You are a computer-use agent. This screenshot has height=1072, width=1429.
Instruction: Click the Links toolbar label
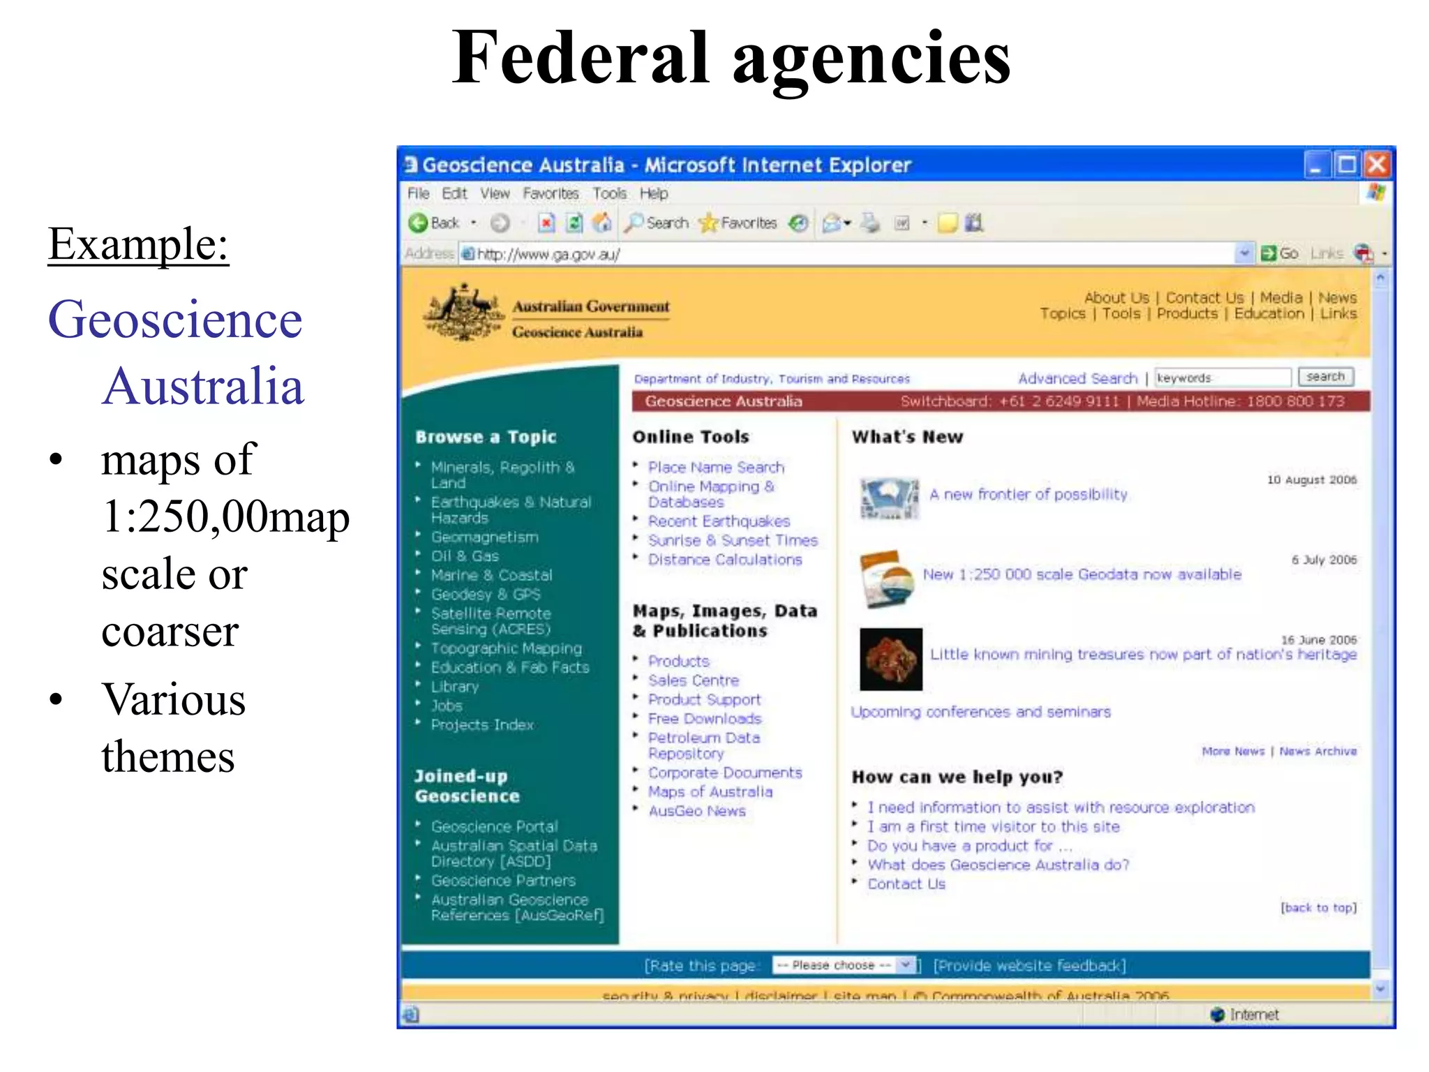[1326, 253]
